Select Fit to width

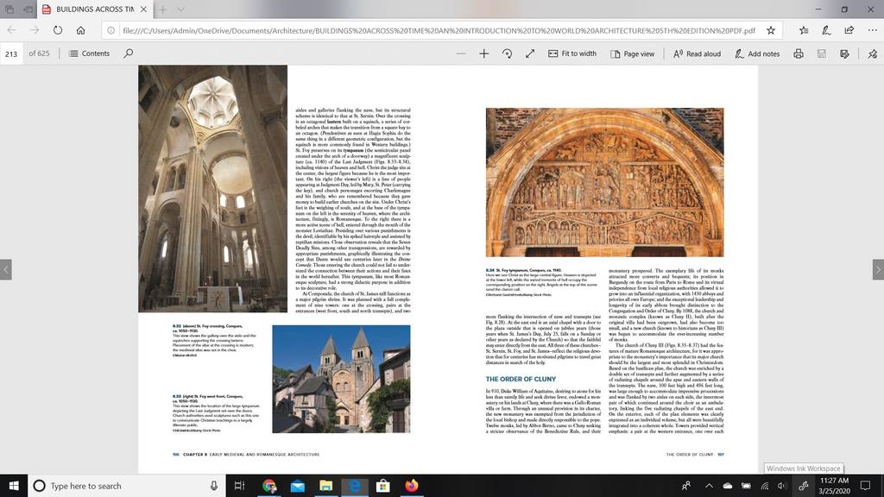pos(572,53)
